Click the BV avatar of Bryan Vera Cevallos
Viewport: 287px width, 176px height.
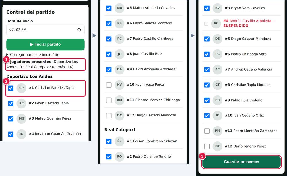pyautogui.click(x=218, y=8)
